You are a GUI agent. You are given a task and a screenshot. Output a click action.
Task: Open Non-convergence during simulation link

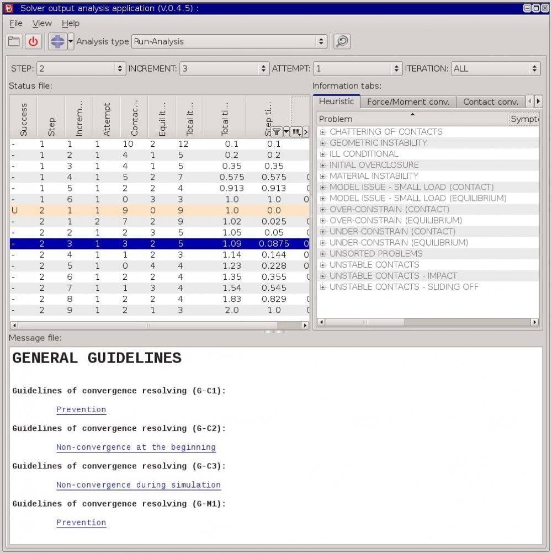point(138,484)
